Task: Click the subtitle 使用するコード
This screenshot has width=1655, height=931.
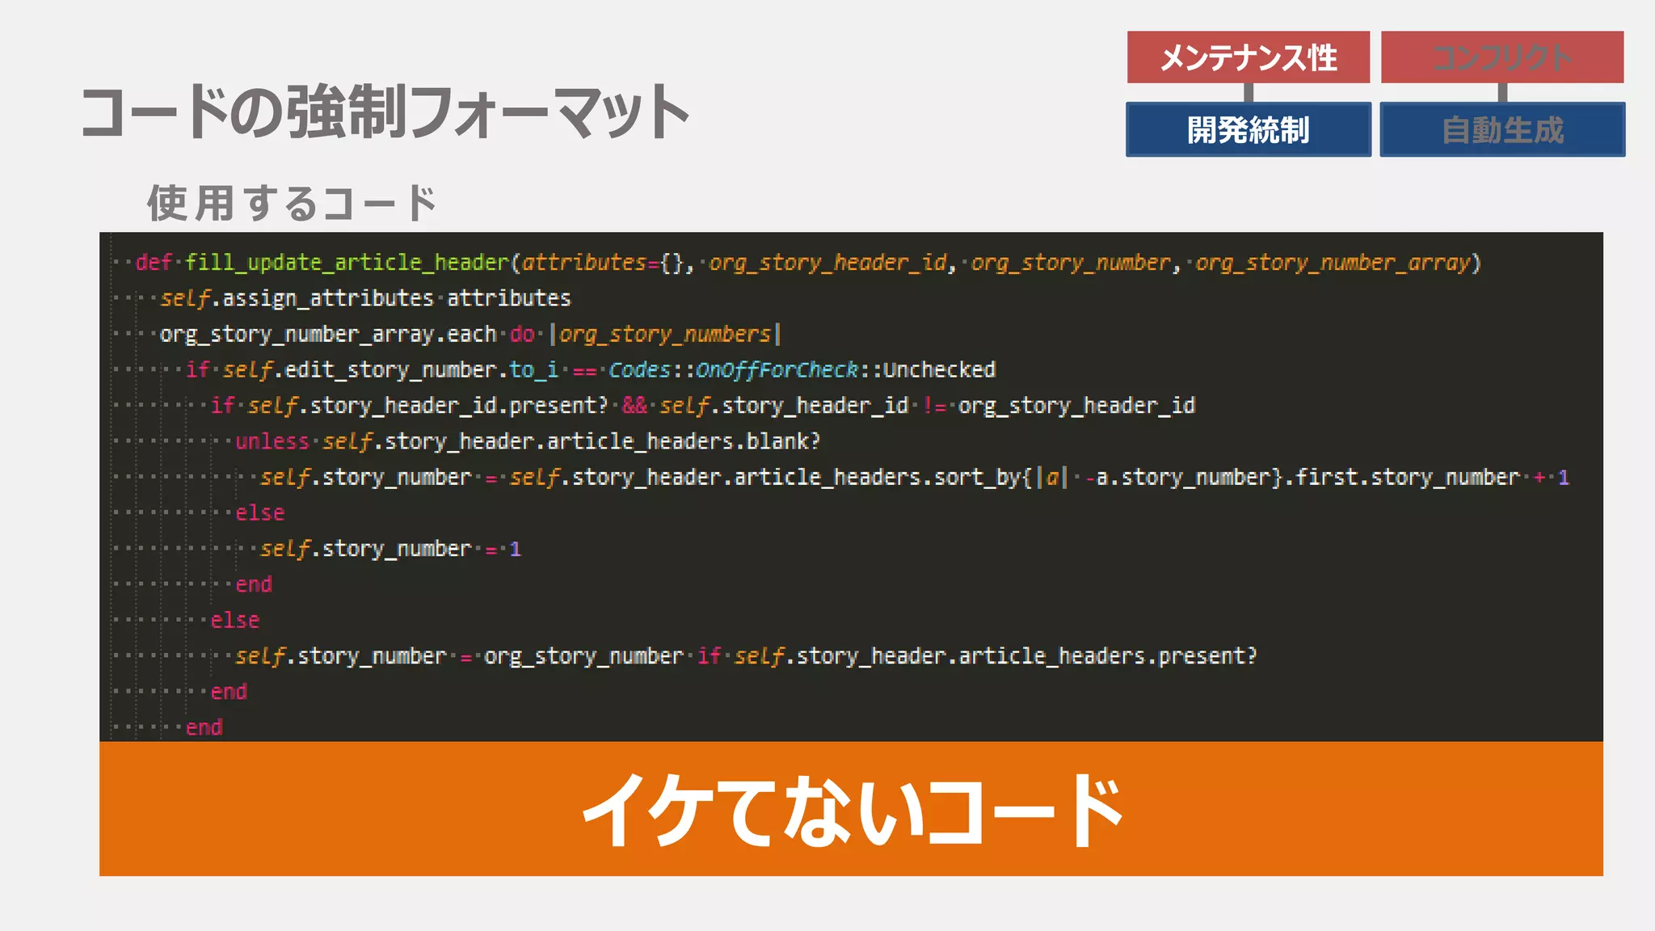Action: pyautogui.click(x=292, y=202)
